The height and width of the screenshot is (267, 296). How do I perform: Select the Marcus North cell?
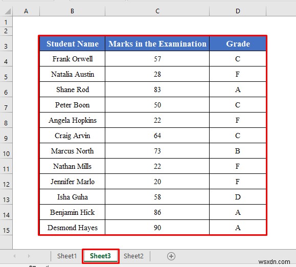click(x=72, y=151)
